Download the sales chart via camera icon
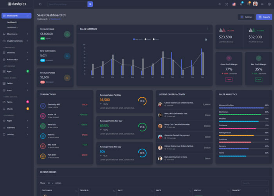This screenshot has height=196, width=274. [206, 40]
